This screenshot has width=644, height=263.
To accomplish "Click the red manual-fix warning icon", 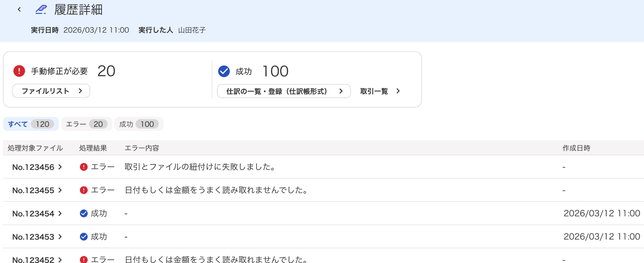I will point(19,71).
